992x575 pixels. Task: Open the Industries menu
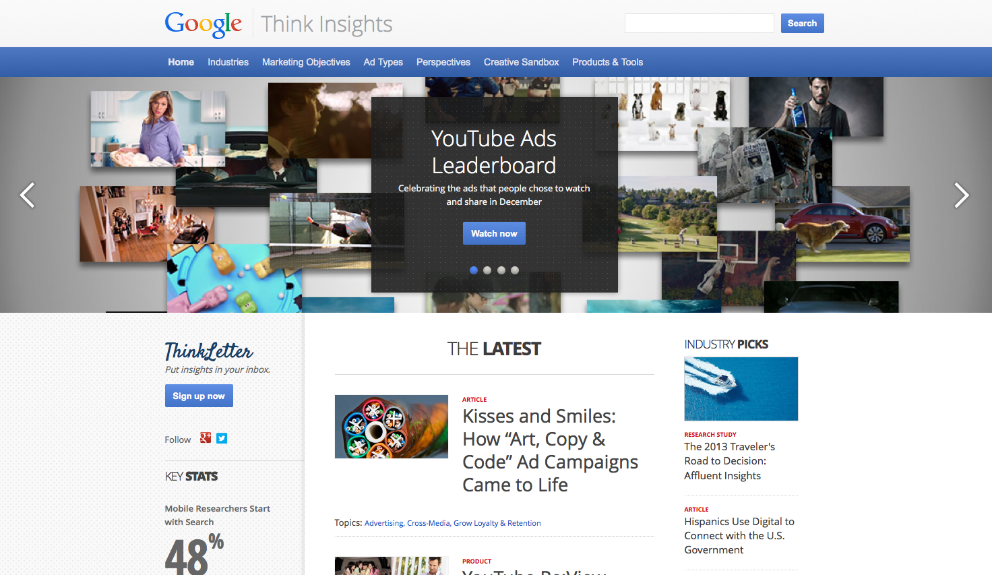pyautogui.click(x=228, y=62)
